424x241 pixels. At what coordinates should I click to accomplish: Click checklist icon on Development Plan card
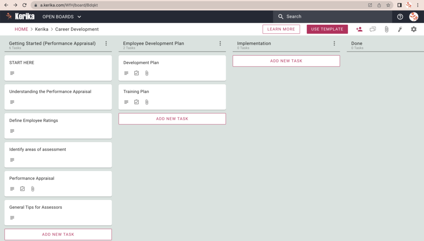coord(137,73)
